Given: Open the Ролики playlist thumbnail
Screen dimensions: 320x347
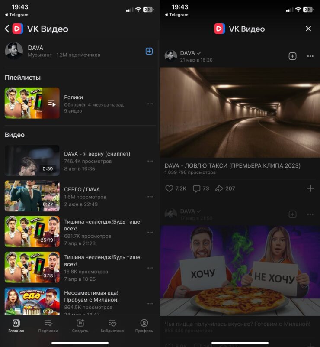Looking at the screenshot, I should 32,103.
